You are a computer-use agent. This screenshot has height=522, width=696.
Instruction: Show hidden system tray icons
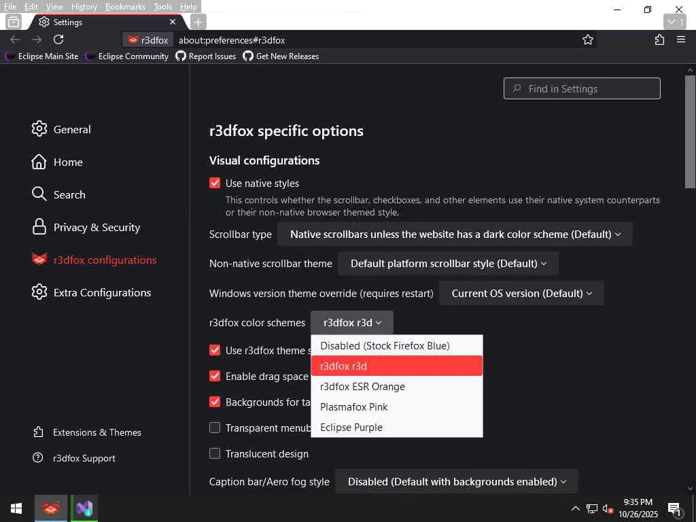coord(575,508)
